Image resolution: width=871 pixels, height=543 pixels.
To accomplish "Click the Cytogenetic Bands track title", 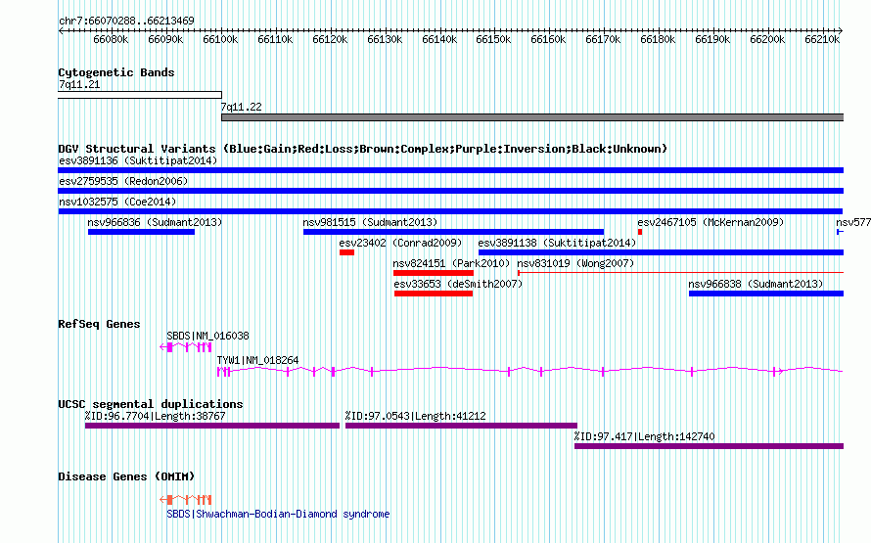I will (116, 72).
